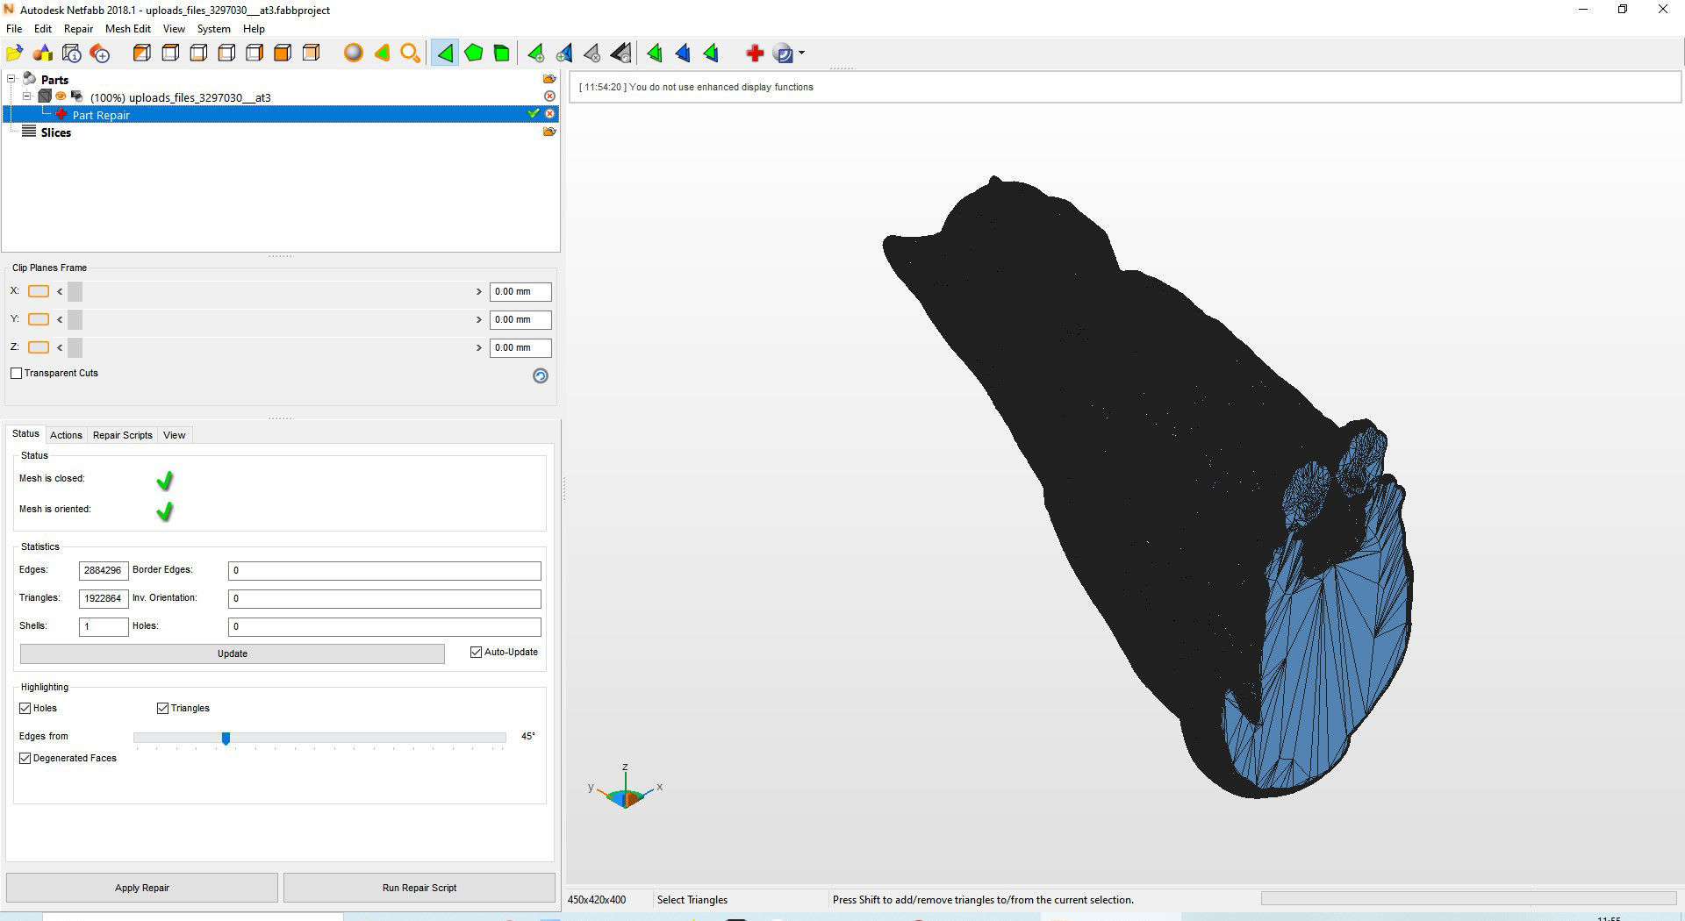Activate the green pentagon select surfaces tool

[474, 54]
